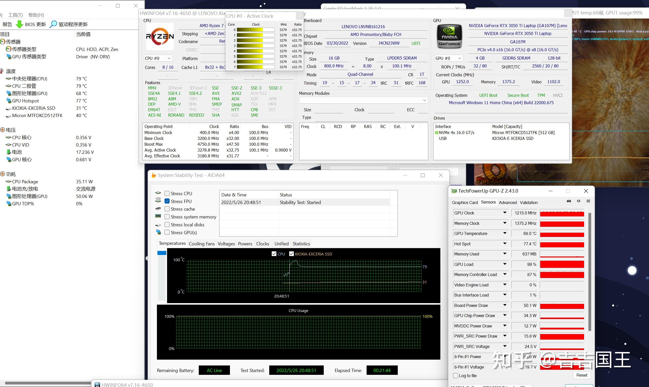Click the icon beside GPU 传感器类型

click(x=9, y=57)
